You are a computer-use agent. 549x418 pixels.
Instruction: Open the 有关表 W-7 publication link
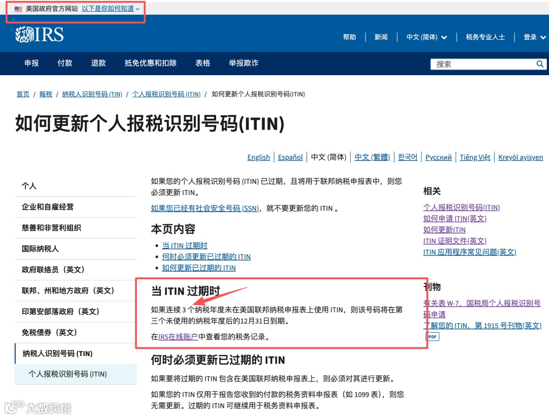click(x=482, y=308)
